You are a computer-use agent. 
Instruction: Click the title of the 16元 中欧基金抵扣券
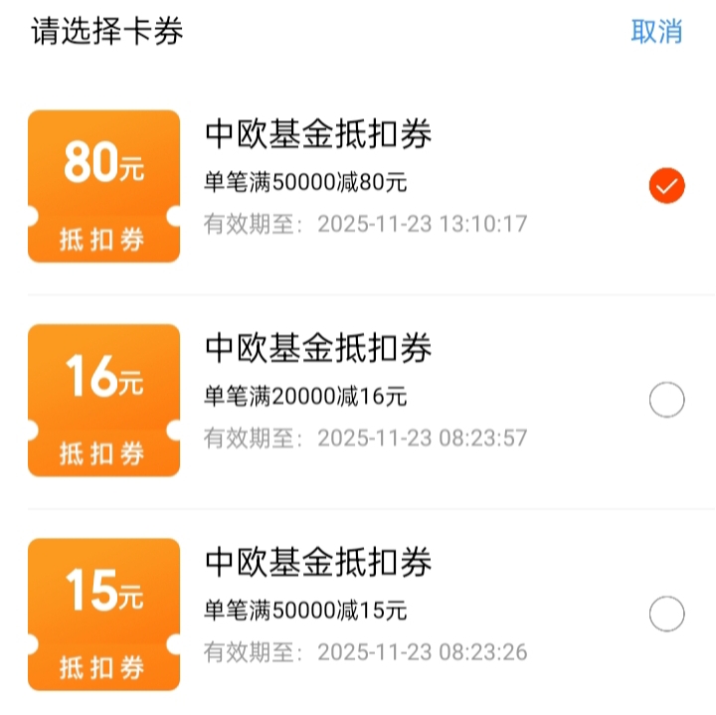pos(318,348)
